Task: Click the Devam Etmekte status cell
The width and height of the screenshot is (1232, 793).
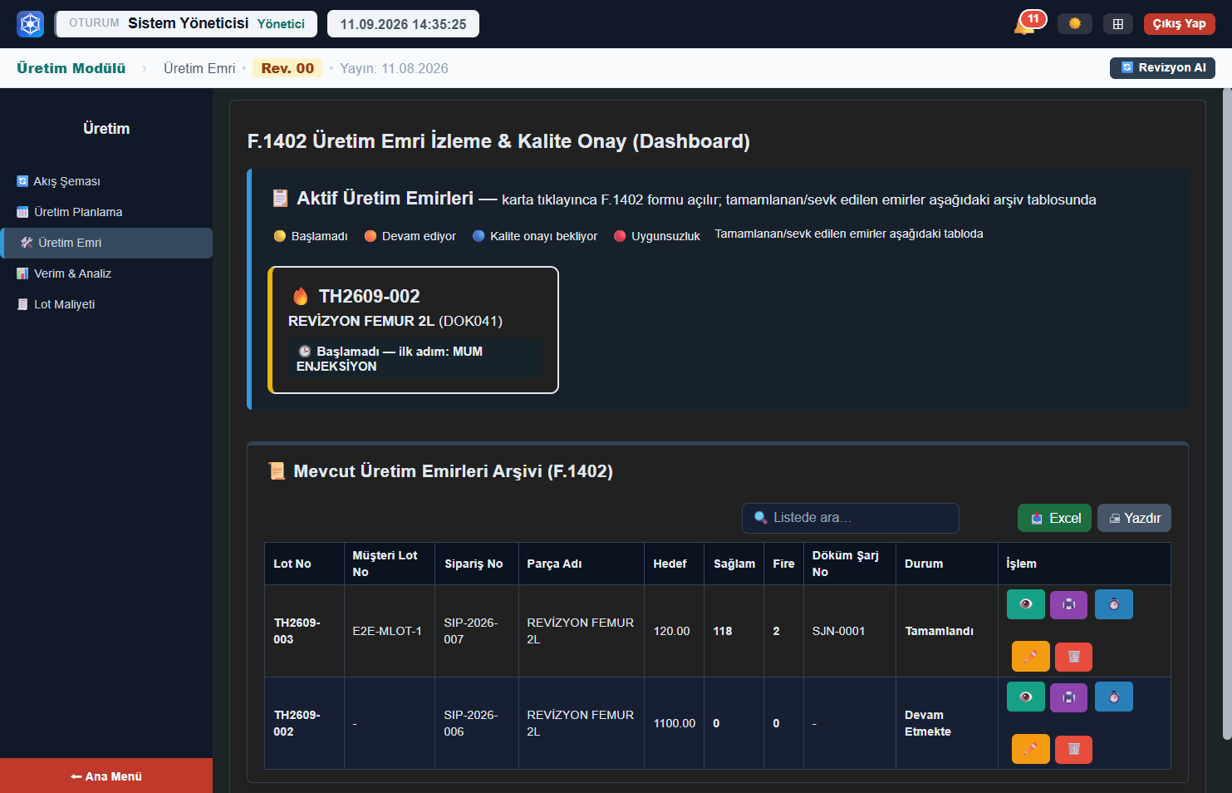Action: [946, 723]
